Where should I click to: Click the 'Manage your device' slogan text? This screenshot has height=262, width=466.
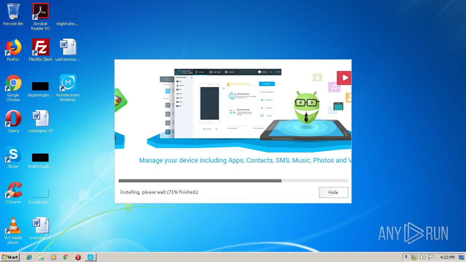pyautogui.click(x=245, y=160)
